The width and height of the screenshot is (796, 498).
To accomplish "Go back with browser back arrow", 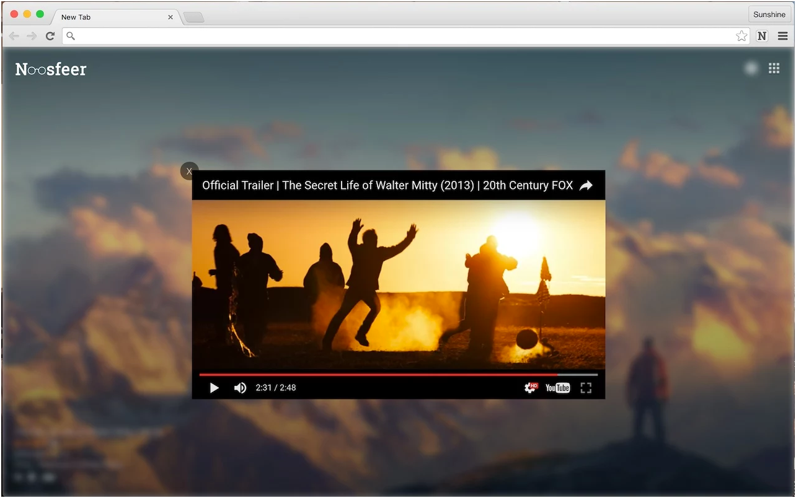I will click(x=14, y=36).
